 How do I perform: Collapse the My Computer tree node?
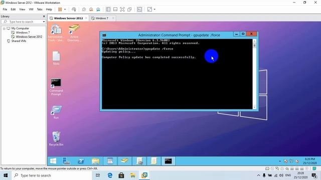tap(4, 28)
